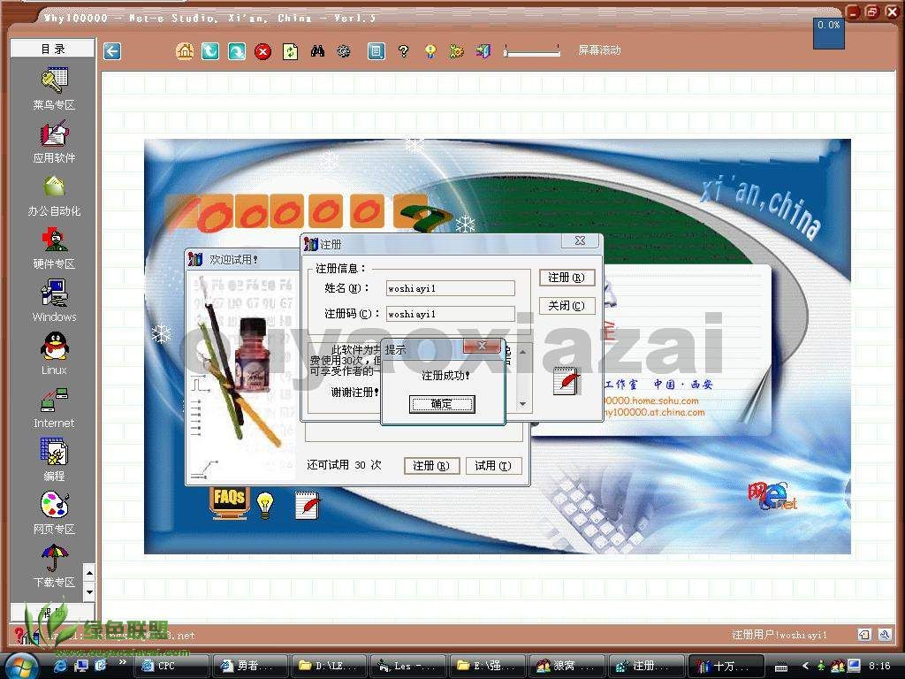Click 试用(T) in the 欢迎试用 window
The height and width of the screenshot is (679, 905).
coord(492,466)
